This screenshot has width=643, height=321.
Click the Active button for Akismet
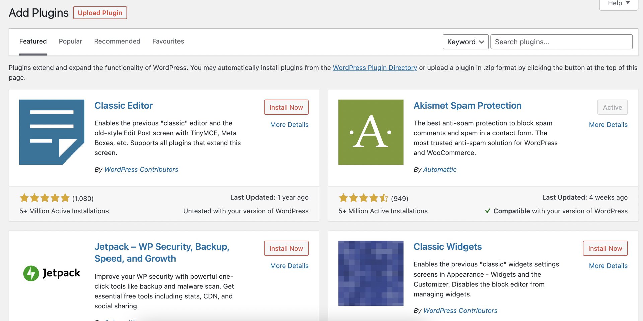tap(612, 107)
